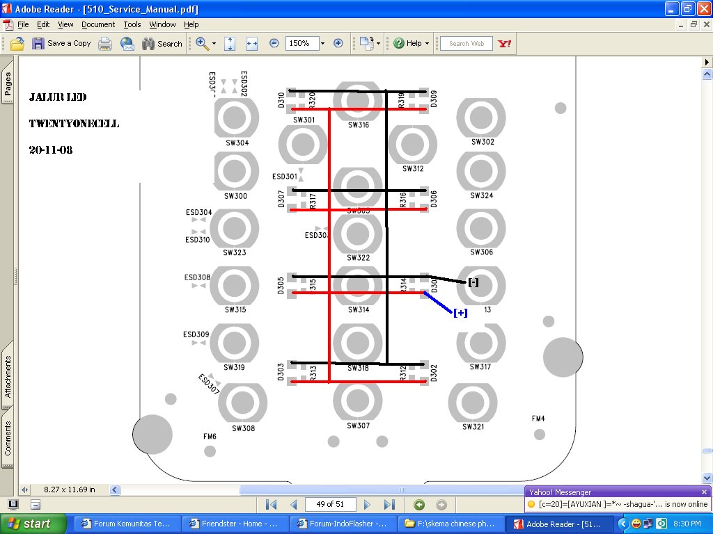
Task: Click the Fit Page height icon
Action: [x=230, y=43]
